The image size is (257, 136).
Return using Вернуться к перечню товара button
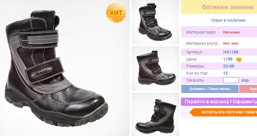pyautogui.click(x=223, y=112)
